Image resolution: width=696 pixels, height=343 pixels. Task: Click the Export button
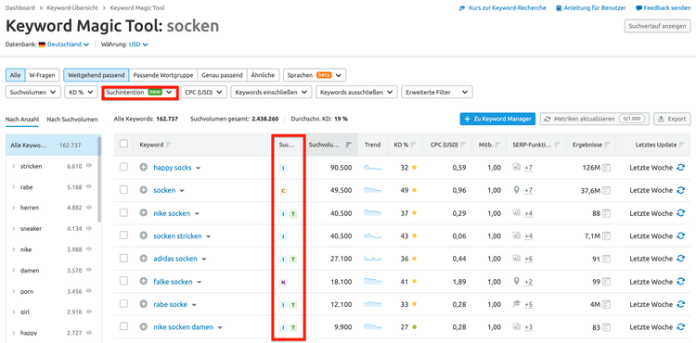pos(673,120)
